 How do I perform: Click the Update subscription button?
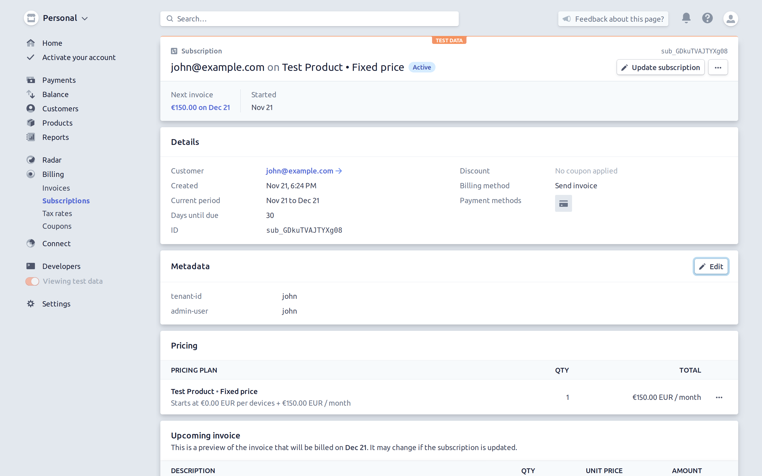[x=660, y=67]
